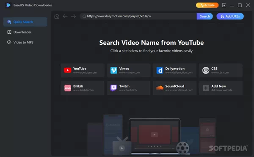This screenshot has height=157, width=254.
Task: Open the Vimeo site tile
Action: [129, 70]
